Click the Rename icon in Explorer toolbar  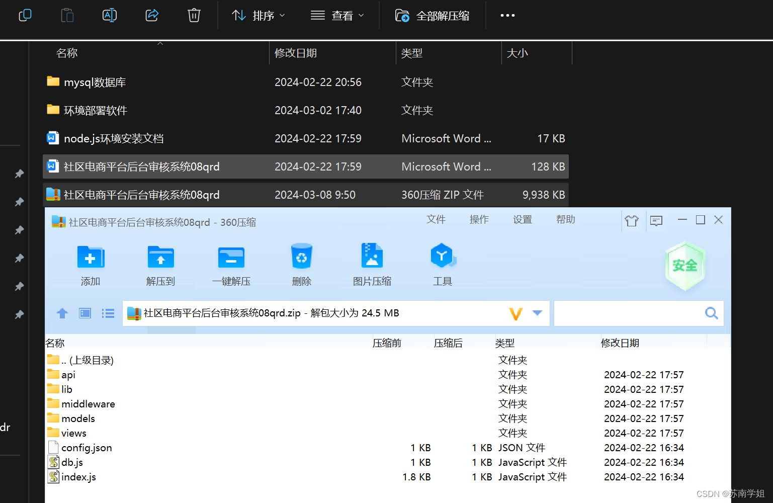tap(110, 15)
